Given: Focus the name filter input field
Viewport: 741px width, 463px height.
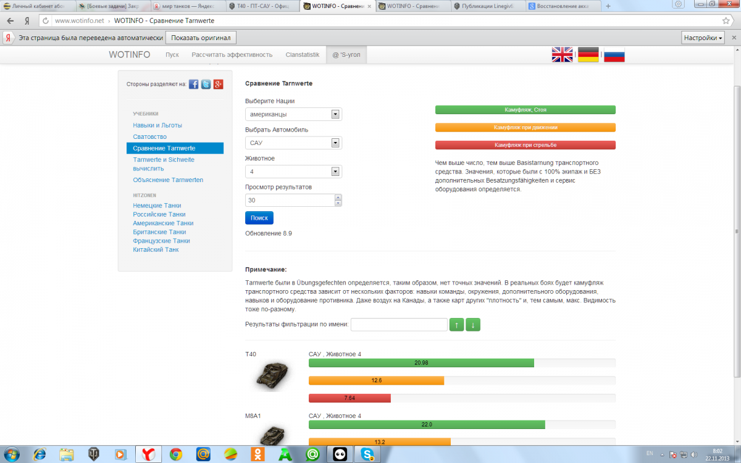Looking at the screenshot, I should pos(399,325).
